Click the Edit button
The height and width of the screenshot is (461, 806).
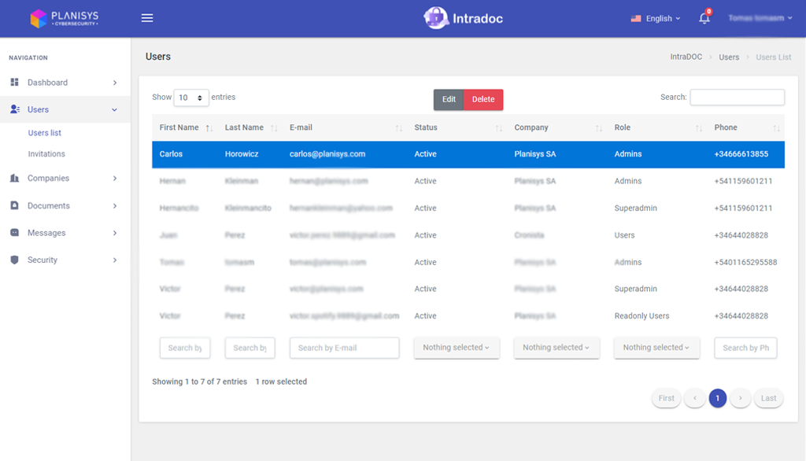coord(449,99)
